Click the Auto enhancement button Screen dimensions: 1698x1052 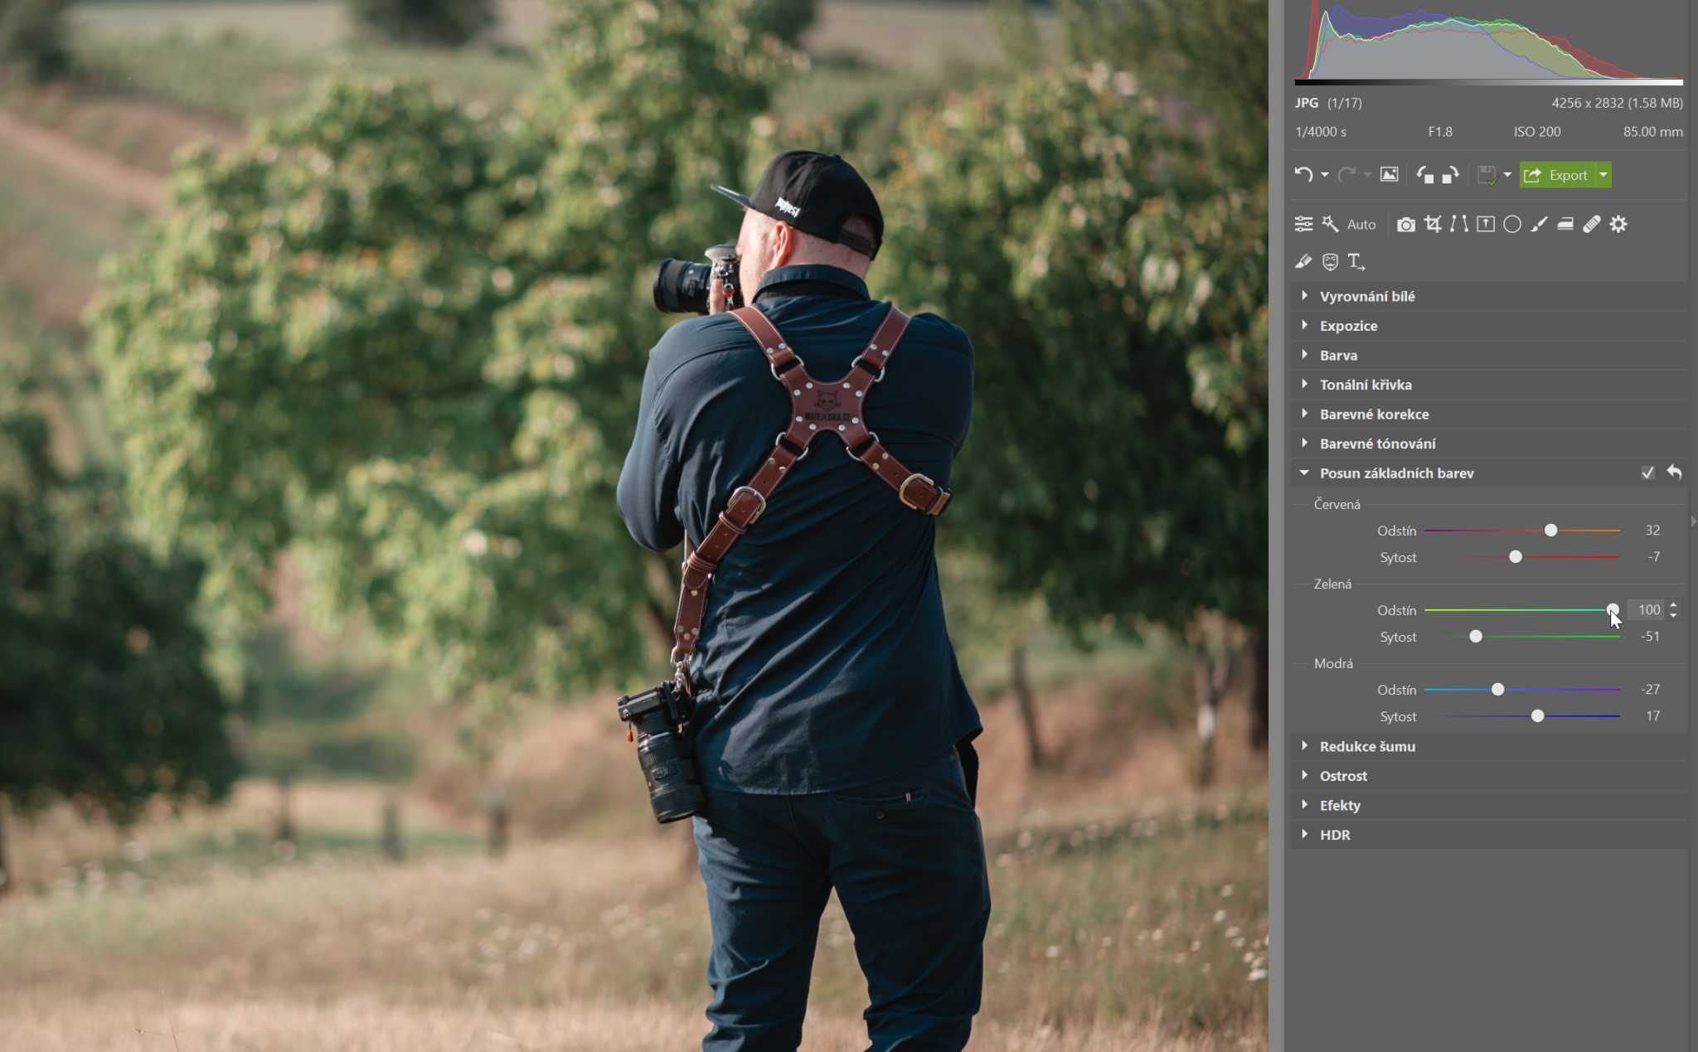1361,224
